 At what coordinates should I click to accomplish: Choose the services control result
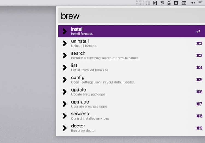click(x=132, y=116)
